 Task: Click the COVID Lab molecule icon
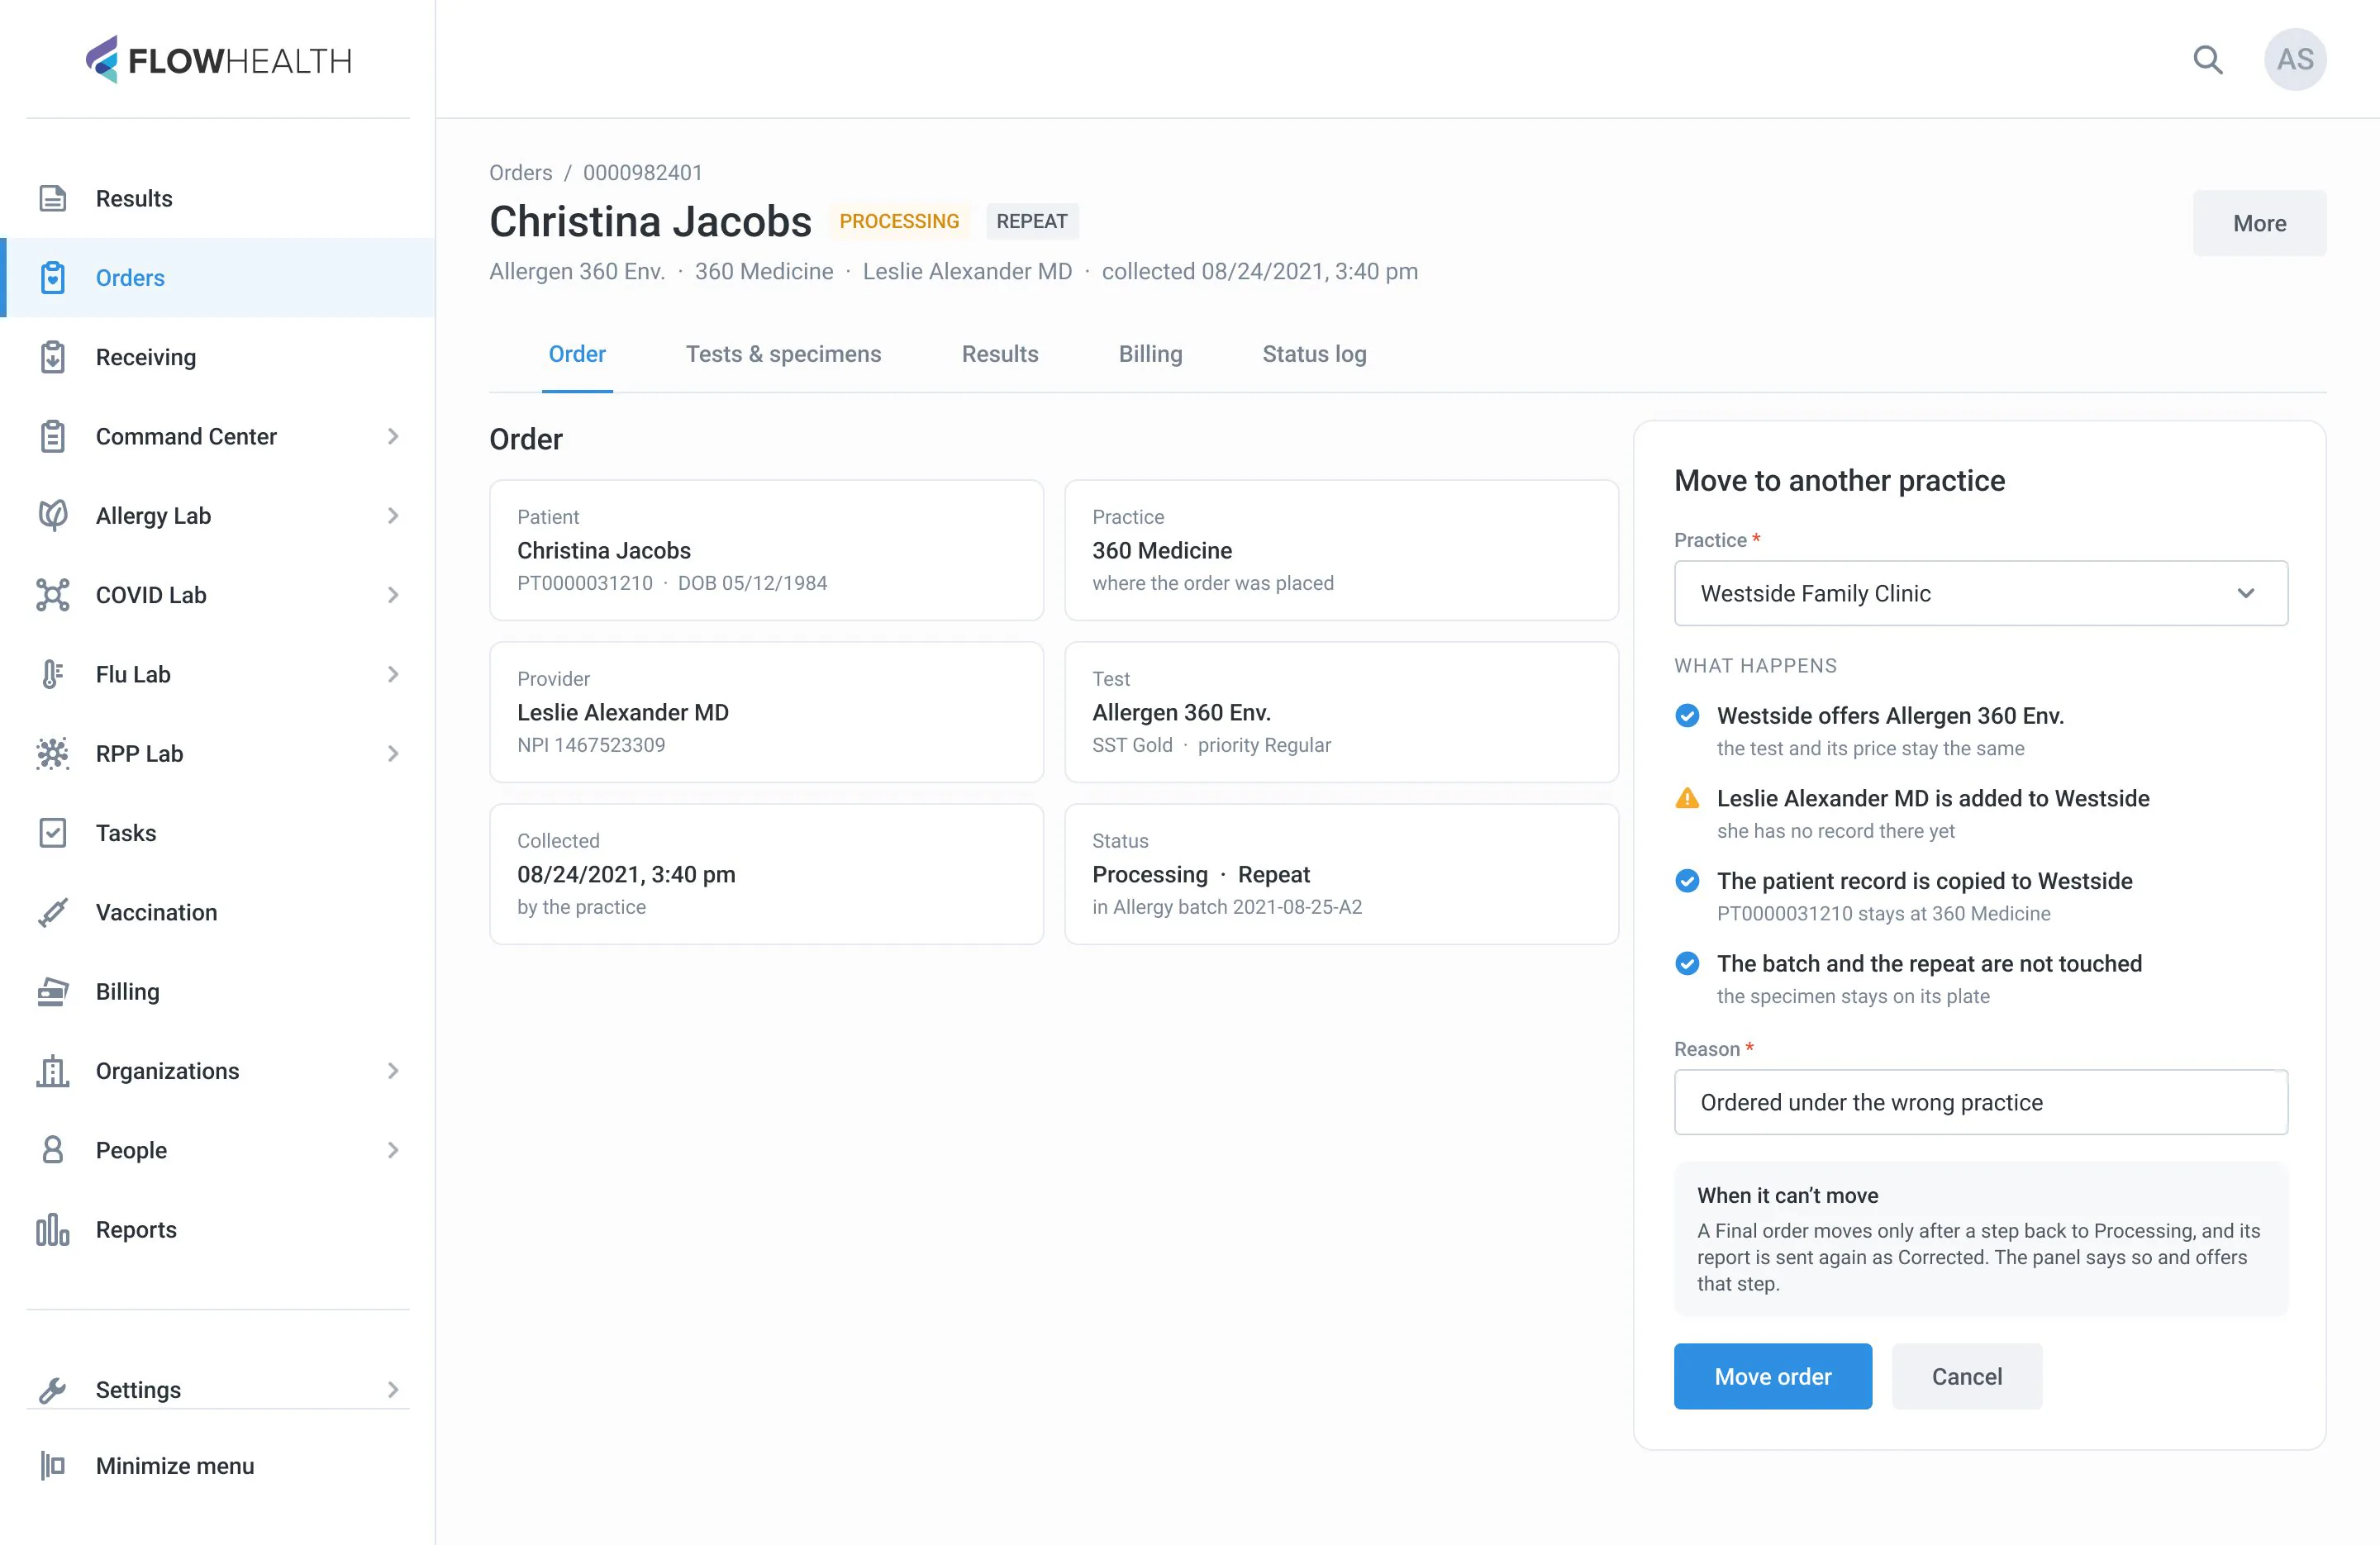click(53, 595)
